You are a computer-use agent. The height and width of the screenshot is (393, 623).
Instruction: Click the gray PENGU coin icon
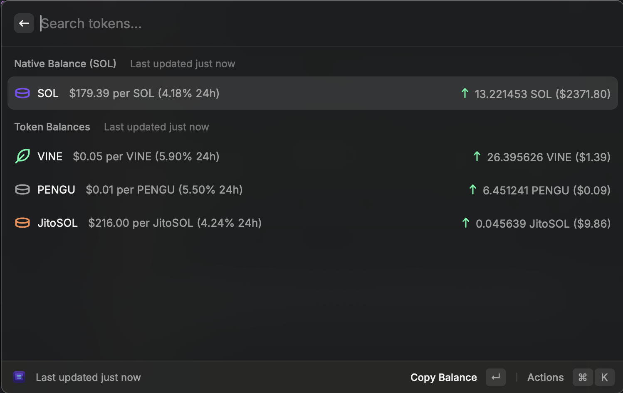[22, 189]
